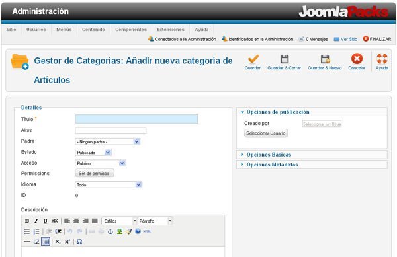Expand Opciones Metadatos panel
This screenshot has height=257, width=397.
click(312, 165)
